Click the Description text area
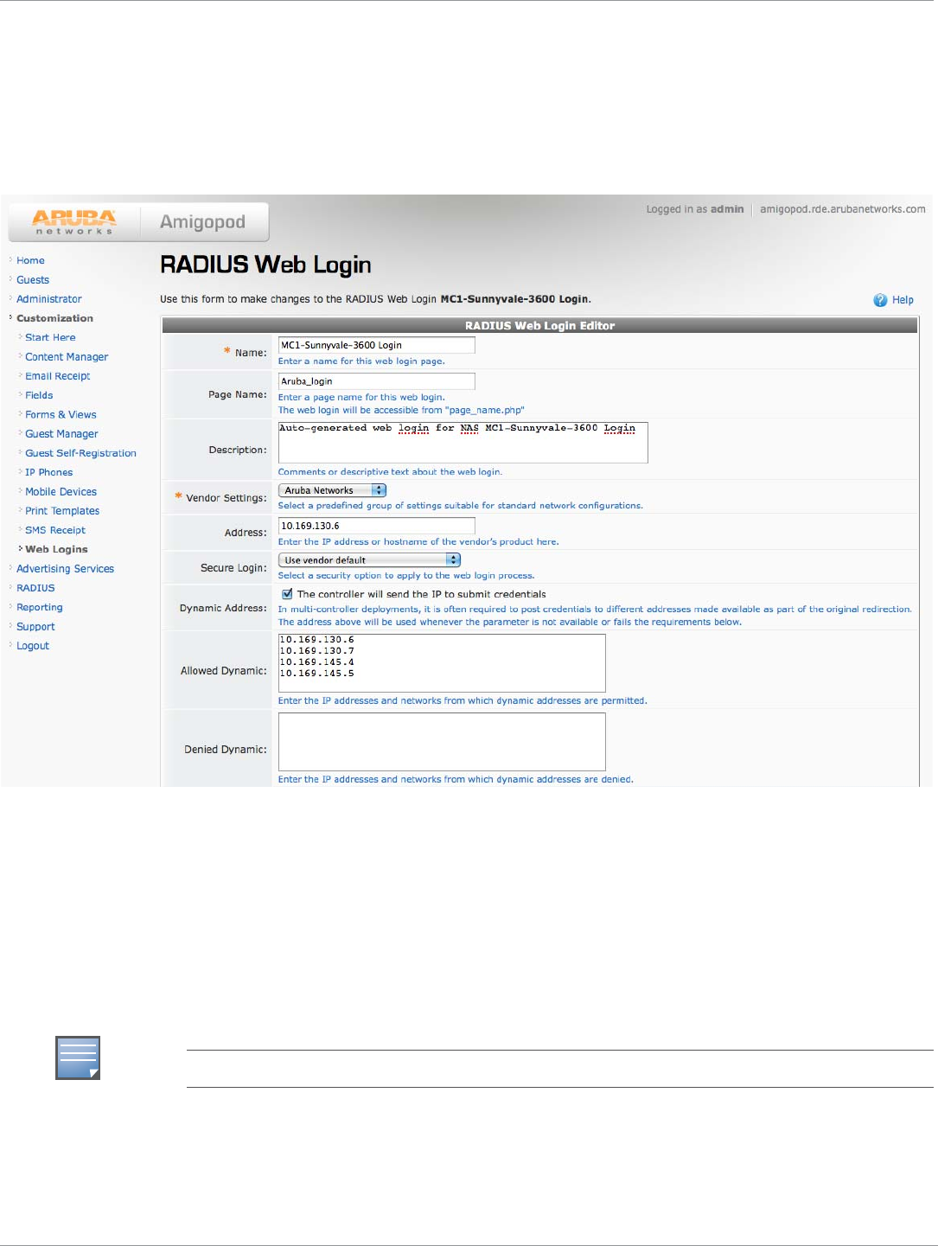The image size is (938, 1246). [463, 443]
